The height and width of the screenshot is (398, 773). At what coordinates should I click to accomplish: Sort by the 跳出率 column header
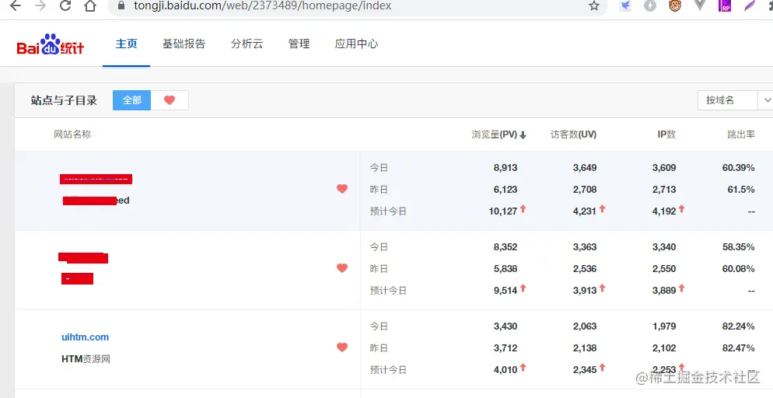click(x=741, y=134)
